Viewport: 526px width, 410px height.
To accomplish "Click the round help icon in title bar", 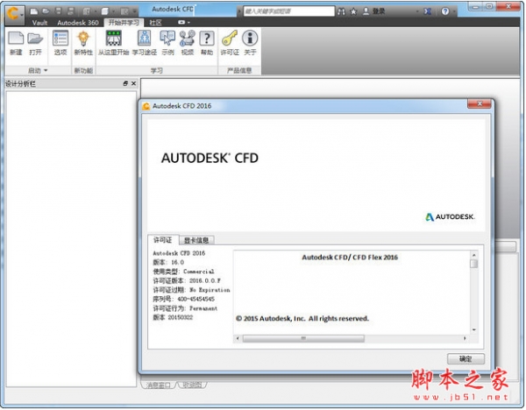I will [x=445, y=11].
